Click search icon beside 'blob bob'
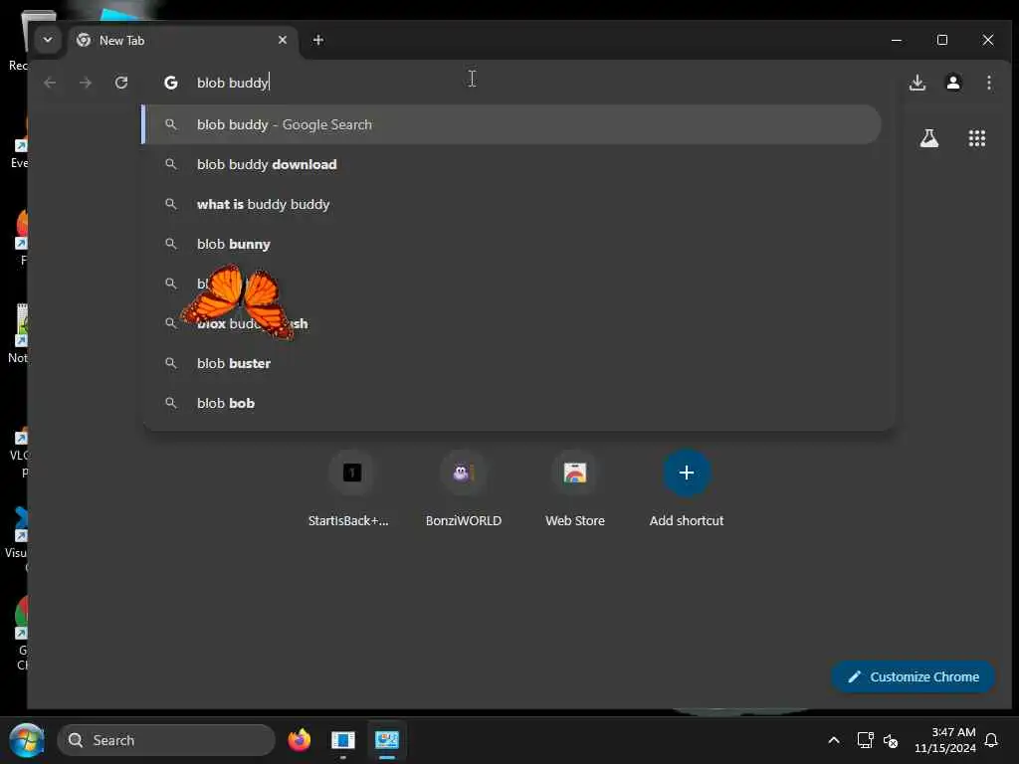This screenshot has width=1019, height=764. tap(171, 403)
